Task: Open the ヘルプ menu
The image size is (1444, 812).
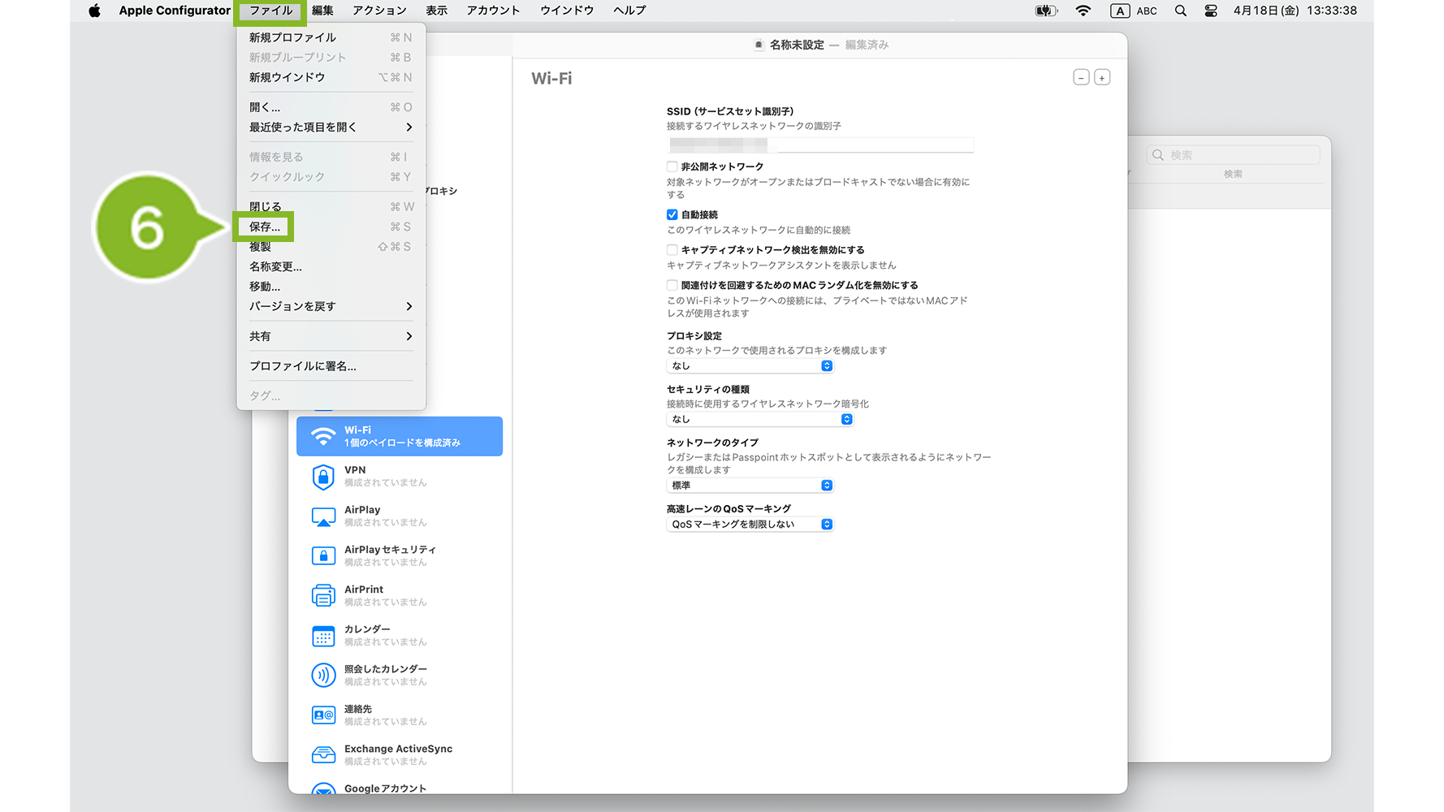Action: pyautogui.click(x=629, y=11)
